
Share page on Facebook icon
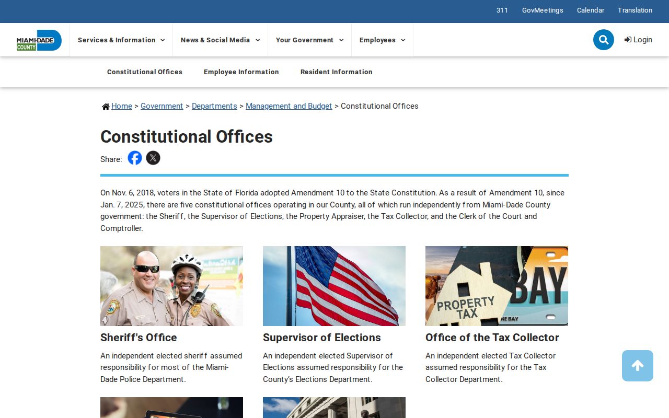pyautogui.click(x=135, y=158)
